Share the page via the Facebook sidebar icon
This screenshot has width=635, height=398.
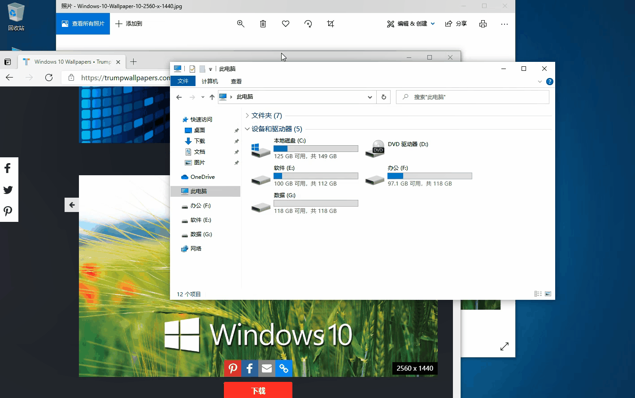click(x=8, y=169)
